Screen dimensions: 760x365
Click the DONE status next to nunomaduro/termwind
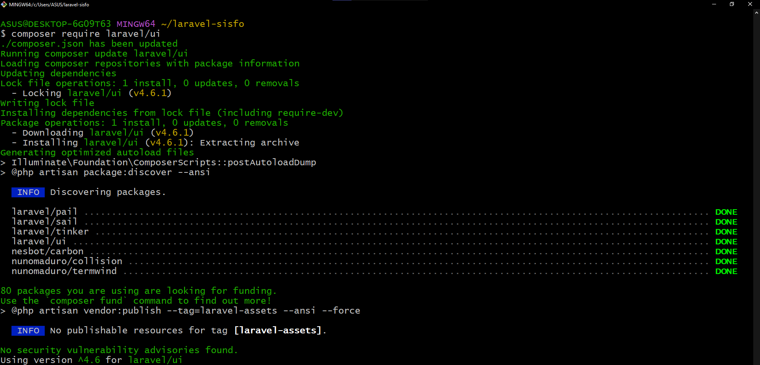726,271
